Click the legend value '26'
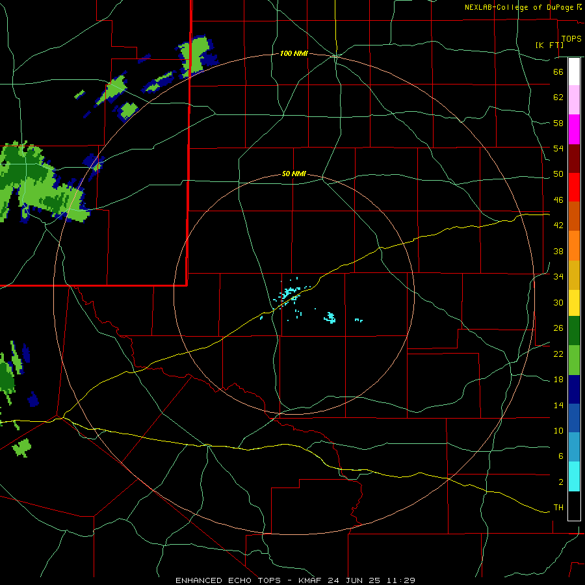 (x=558, y=328)
